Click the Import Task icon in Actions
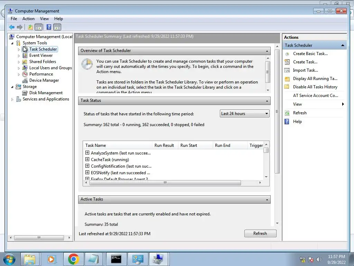The image size is (354, 266). click(x=287, y=70)
